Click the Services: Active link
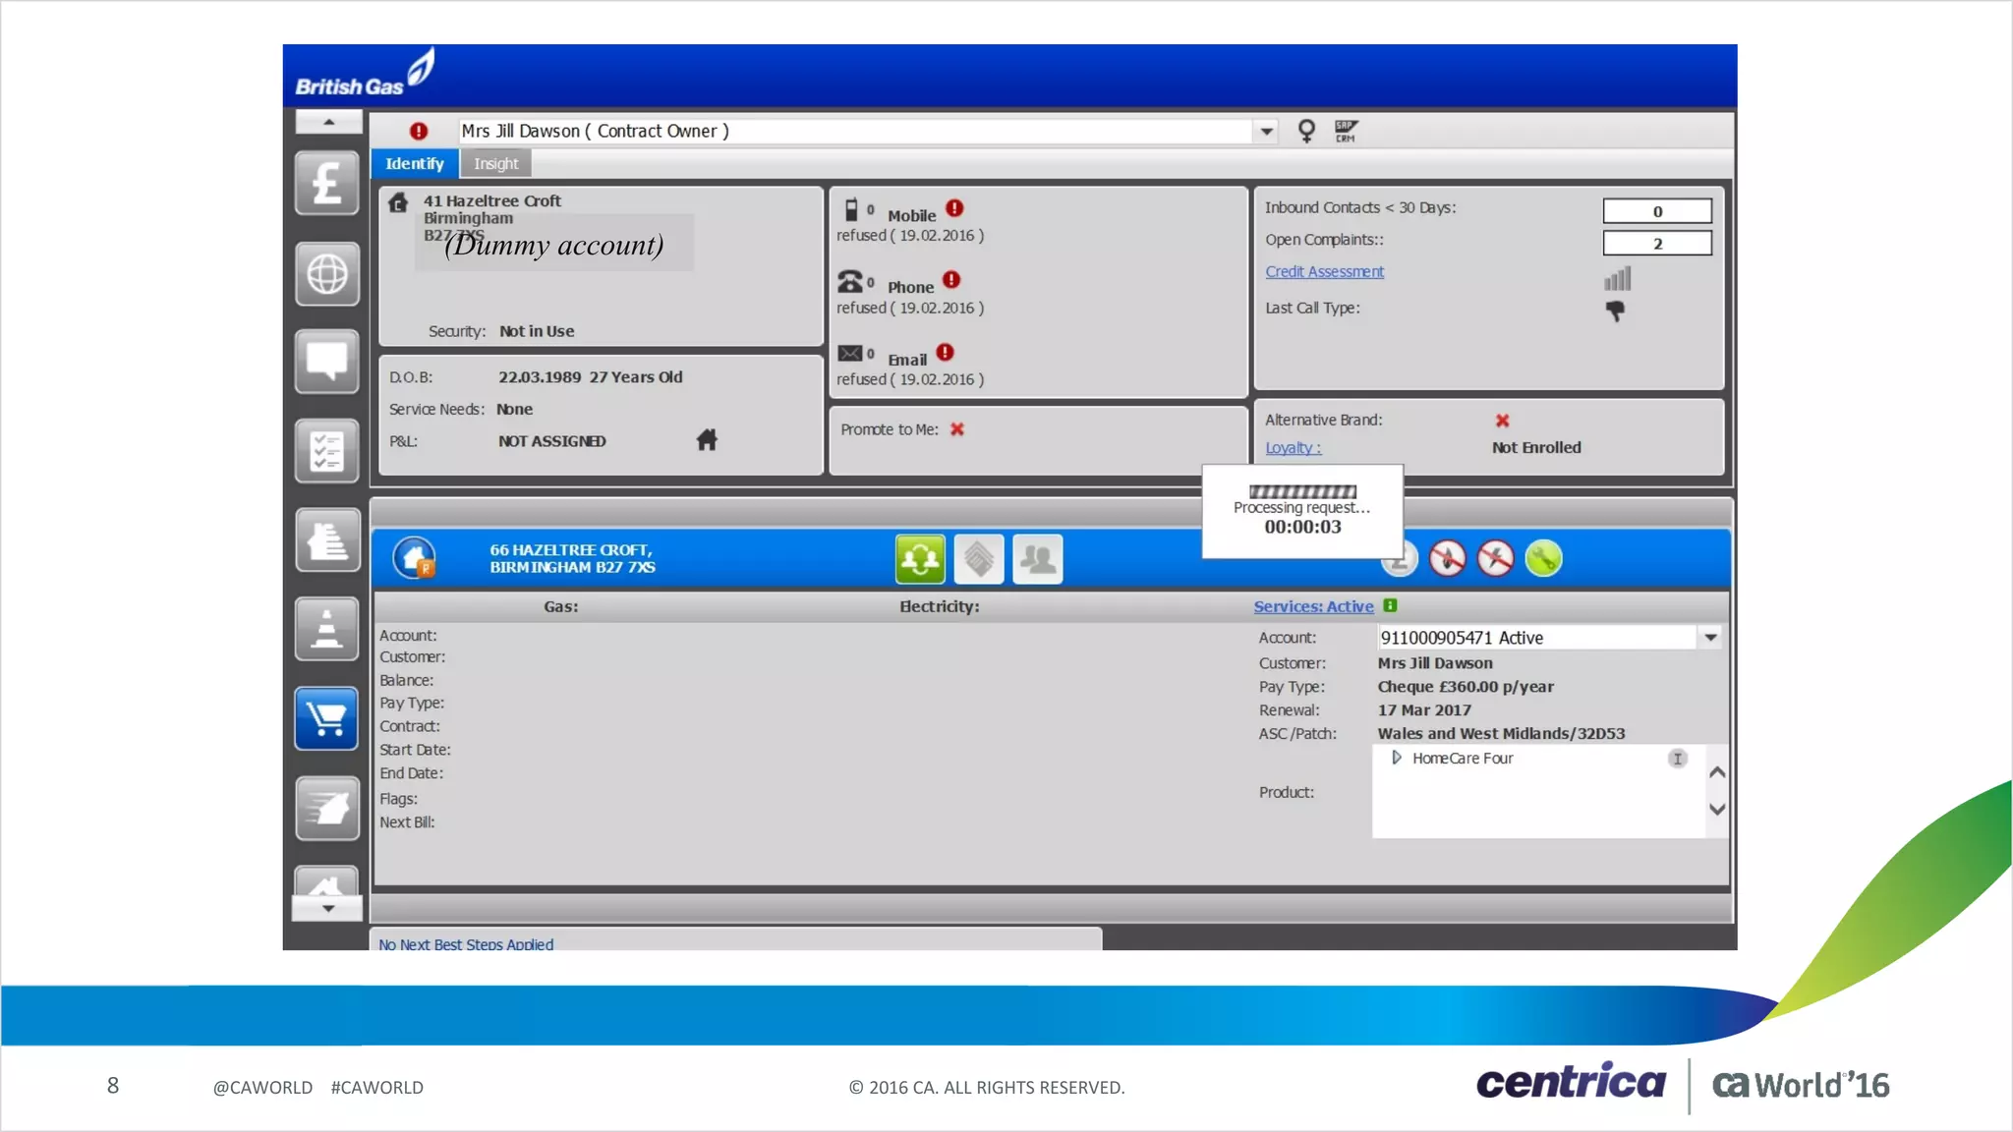The width and height of the screenshot is (2013, 1132). coord(1313,607)
